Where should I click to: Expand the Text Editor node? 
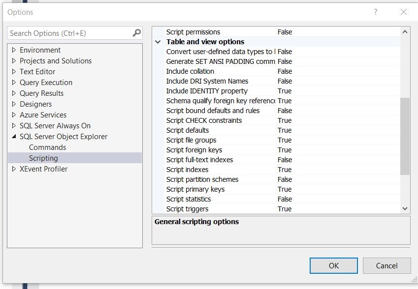click(14, 71)
